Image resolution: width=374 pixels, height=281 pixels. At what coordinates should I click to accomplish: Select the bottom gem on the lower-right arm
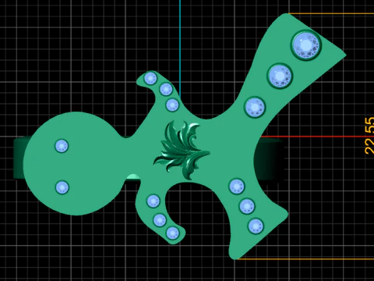(x=256, y=226)
